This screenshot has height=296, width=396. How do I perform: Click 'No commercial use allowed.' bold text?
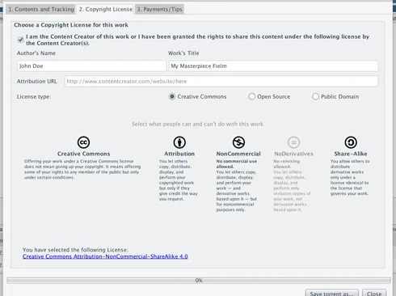237,164
